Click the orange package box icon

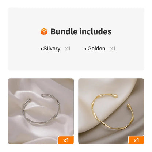(44, 31)
